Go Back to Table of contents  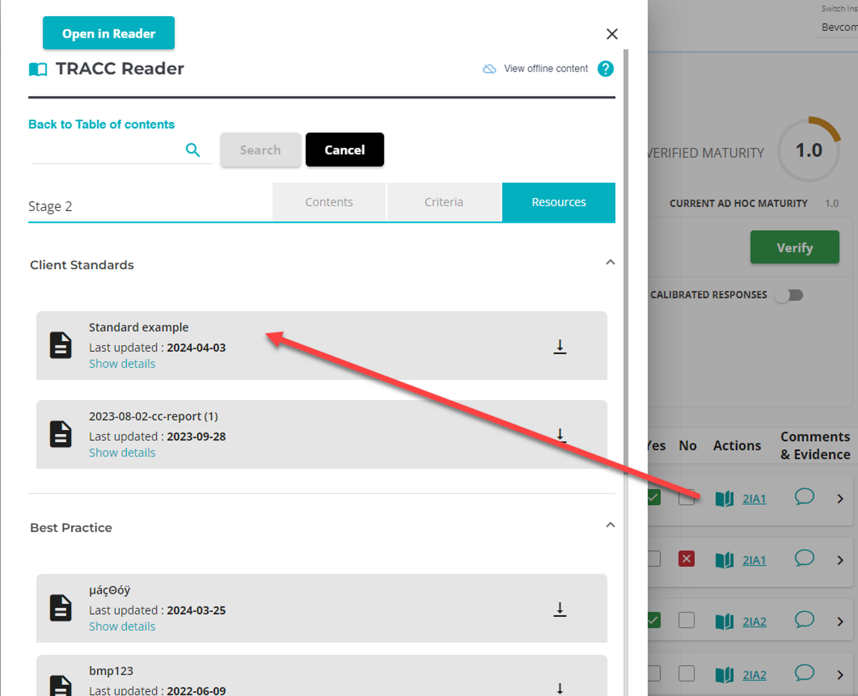click(x=101, y=124)
